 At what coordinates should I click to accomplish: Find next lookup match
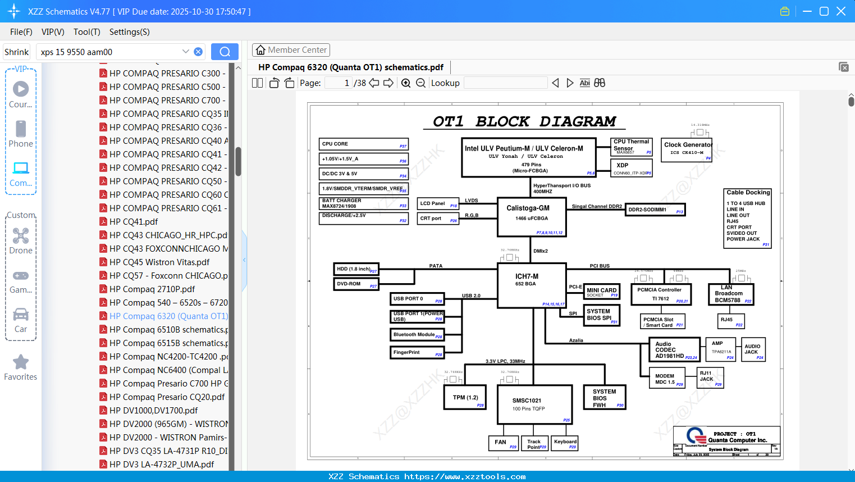[x=570, y=83]
